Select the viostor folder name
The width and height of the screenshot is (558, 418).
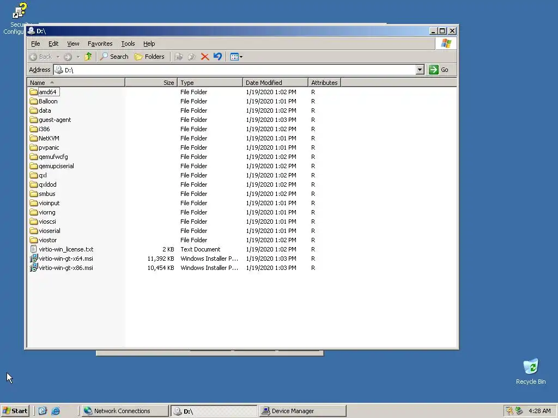[x=48, y=240]
